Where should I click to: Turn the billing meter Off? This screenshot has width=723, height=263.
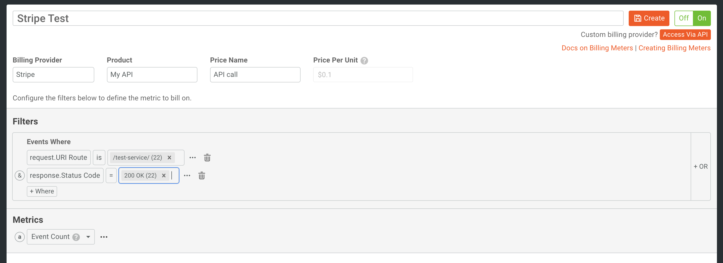tap(684, 18)
